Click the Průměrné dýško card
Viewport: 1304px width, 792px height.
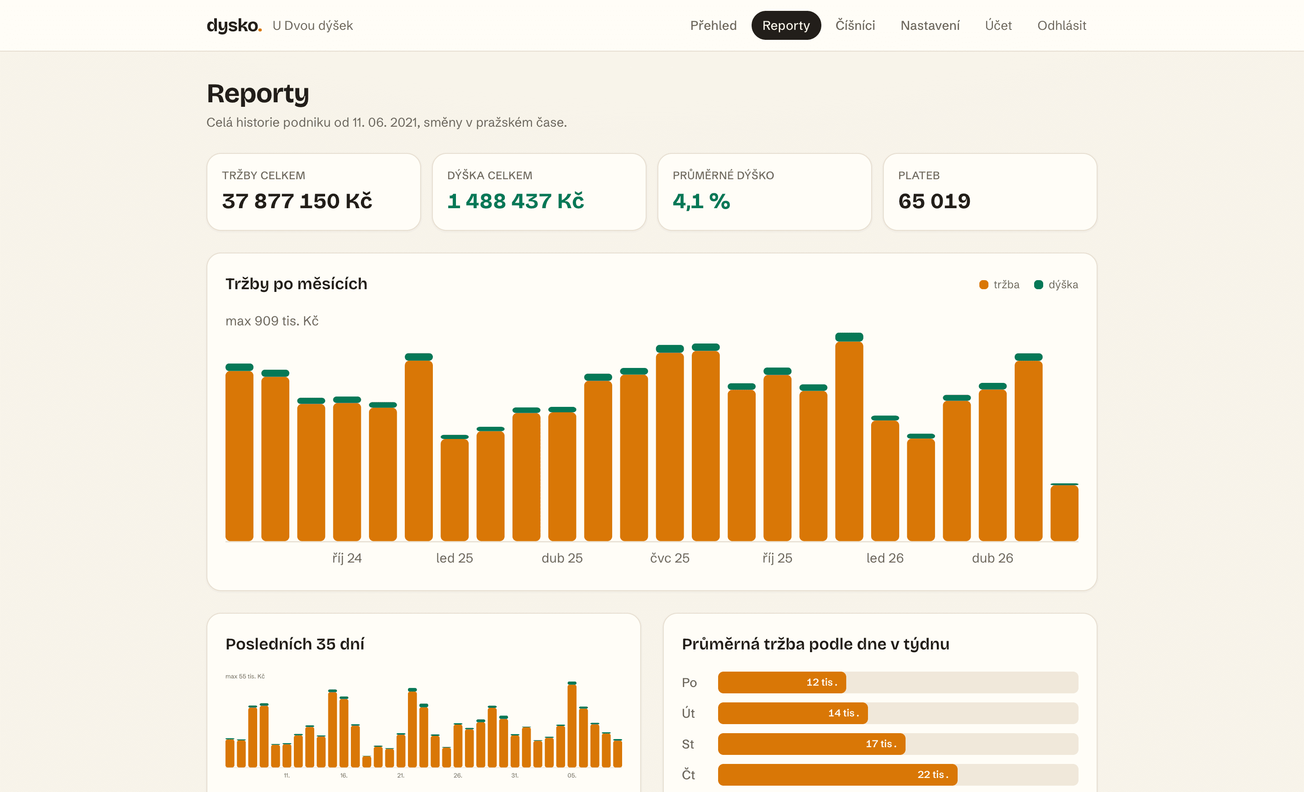[764, 191]
